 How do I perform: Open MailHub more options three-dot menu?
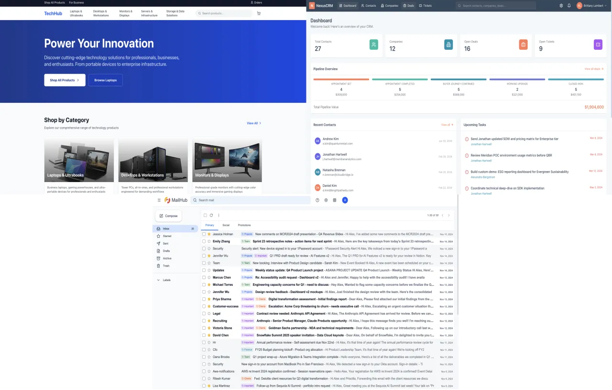[219, 215]
